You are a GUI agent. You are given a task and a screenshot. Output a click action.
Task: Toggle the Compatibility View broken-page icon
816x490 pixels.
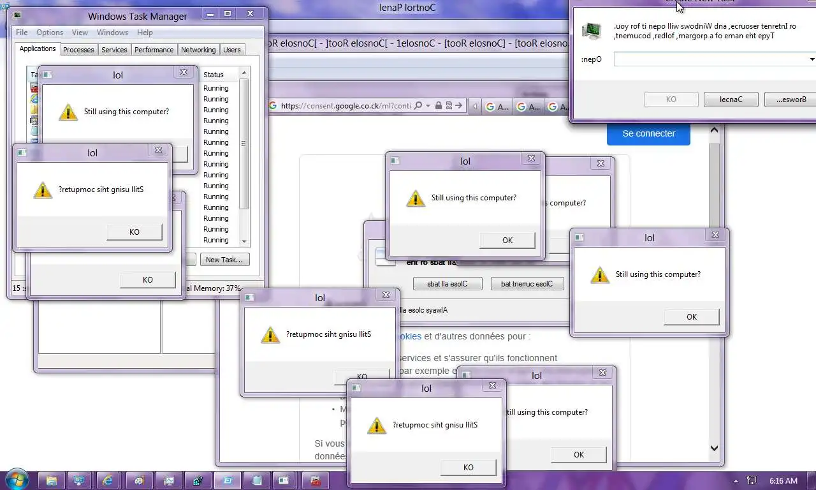tap(449, 106)
